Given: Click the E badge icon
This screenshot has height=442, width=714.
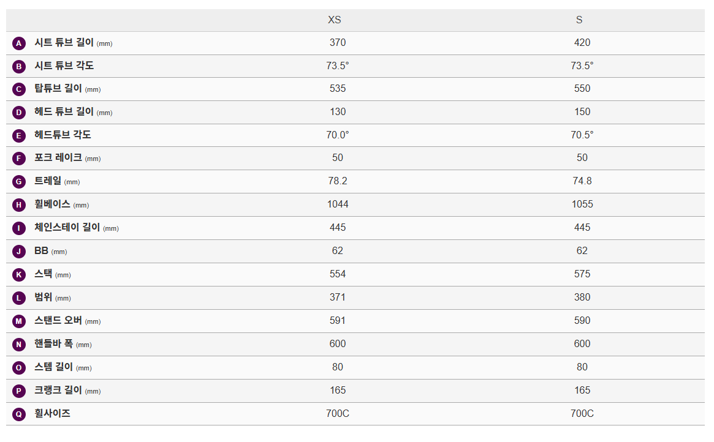Looking at the screenshot, I should click(19, 136).
